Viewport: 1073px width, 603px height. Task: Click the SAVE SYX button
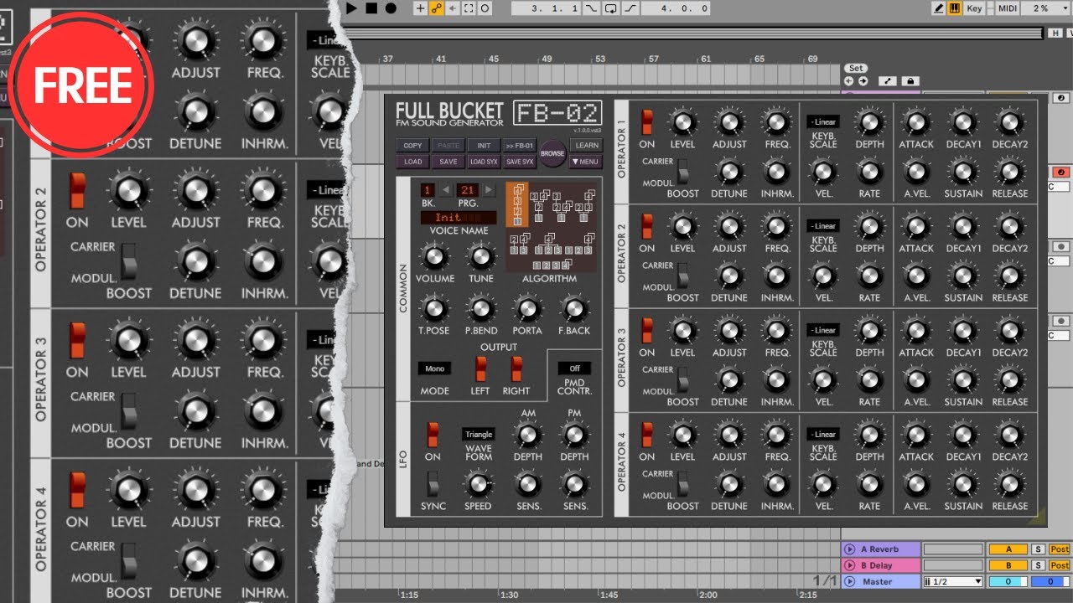[519, 162]
